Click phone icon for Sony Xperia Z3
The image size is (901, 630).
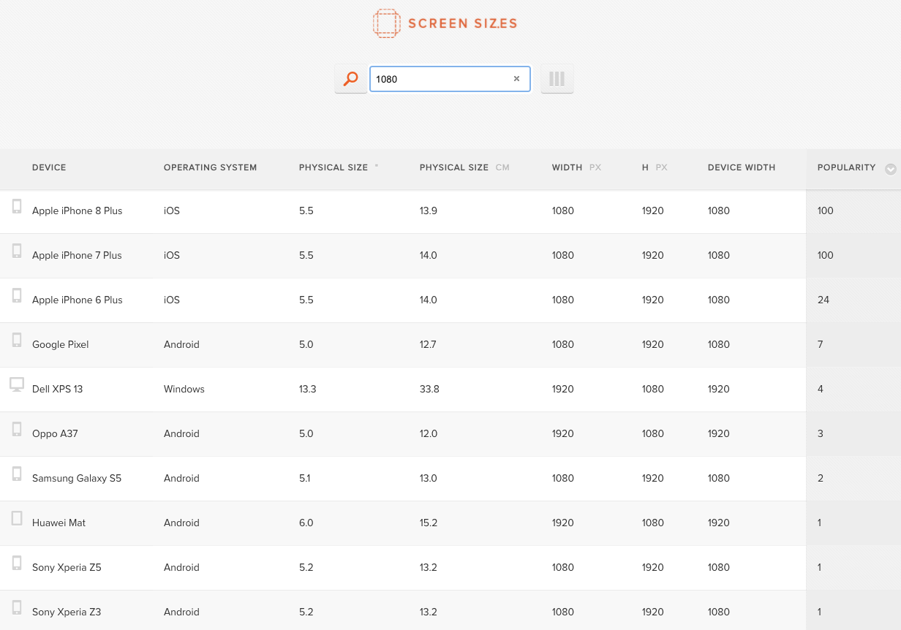click(17, 607)
